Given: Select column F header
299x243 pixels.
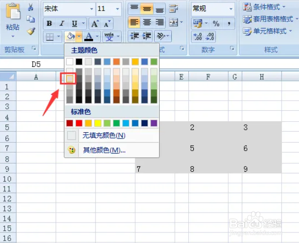Looking at the screenshot, I should click(208, 77).
